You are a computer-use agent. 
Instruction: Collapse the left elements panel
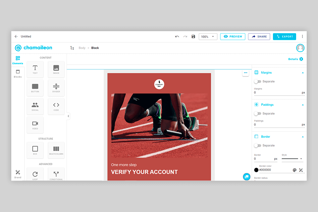[69, 116]
